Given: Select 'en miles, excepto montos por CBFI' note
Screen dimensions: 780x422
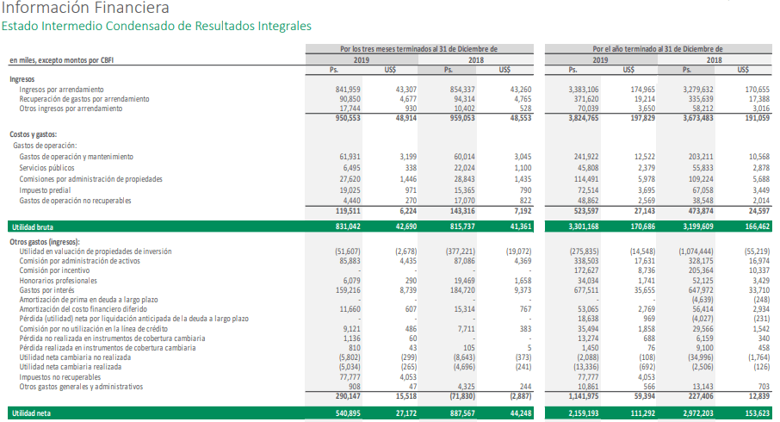Looking at the screenshot, I should click(x=62, y=60).
